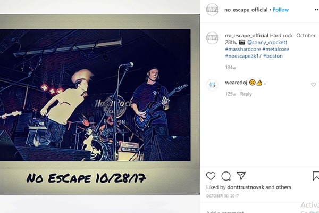Open the post options three-dot menu

click(x=316, y=10)
